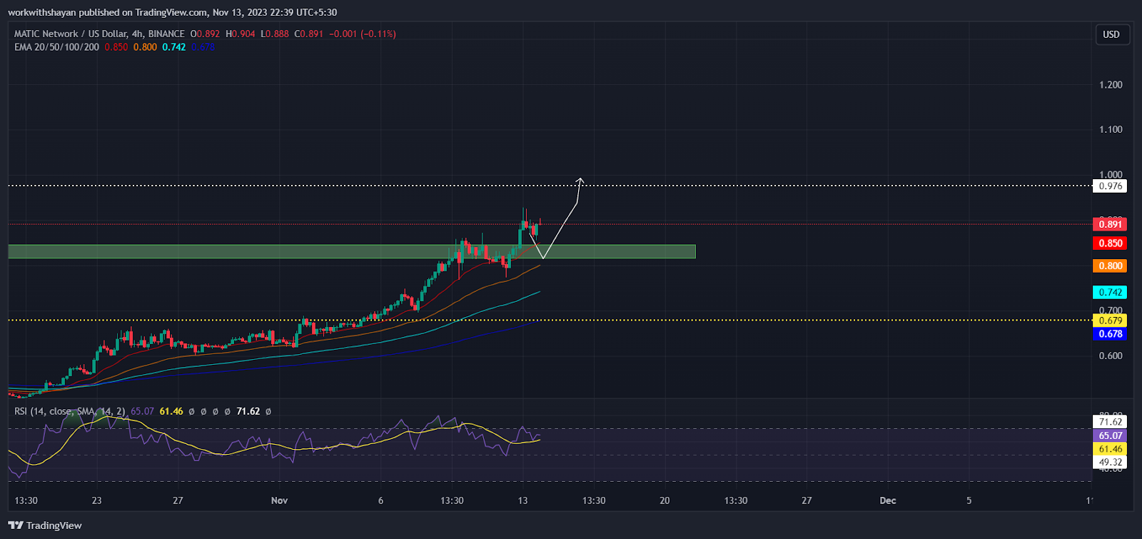Image resolution: width=1142 pixels, height=539 pixels.
Task: Click the red 0.850 EMA price tag
Action: 1110,243
